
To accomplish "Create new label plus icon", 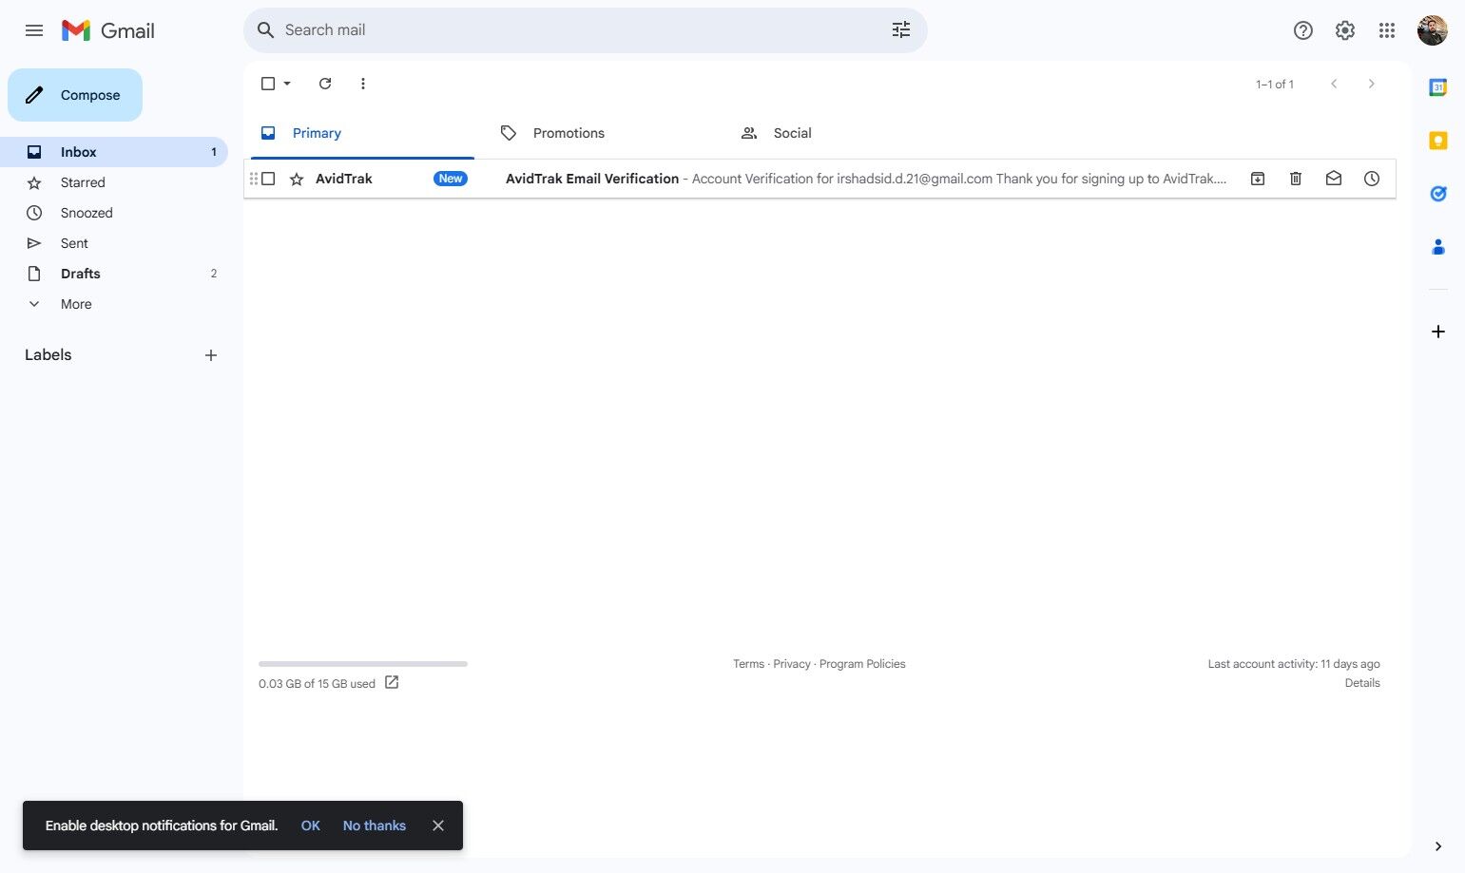I will [x=211, y=355].
